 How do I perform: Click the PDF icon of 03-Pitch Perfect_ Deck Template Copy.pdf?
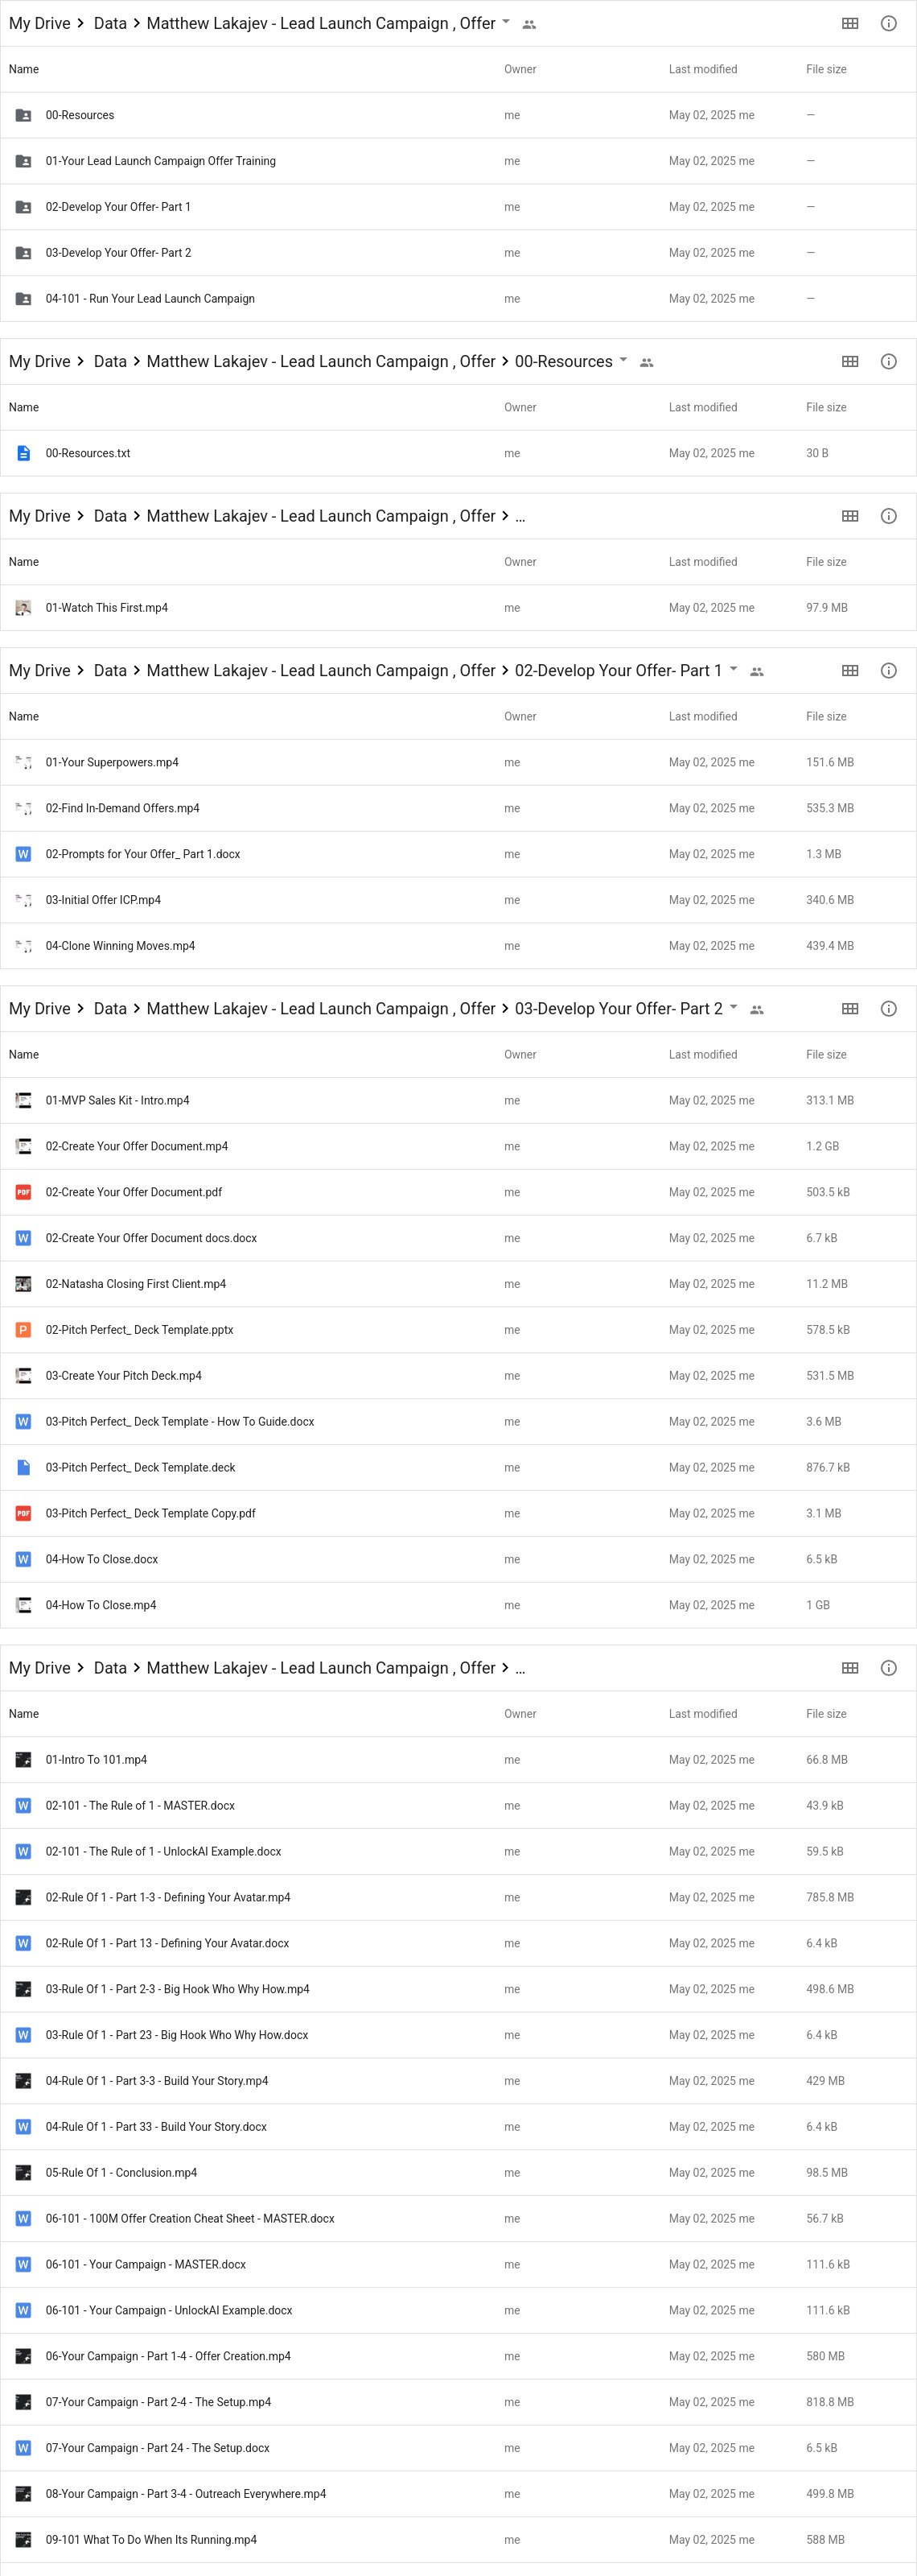click(x=23, y=1514)
